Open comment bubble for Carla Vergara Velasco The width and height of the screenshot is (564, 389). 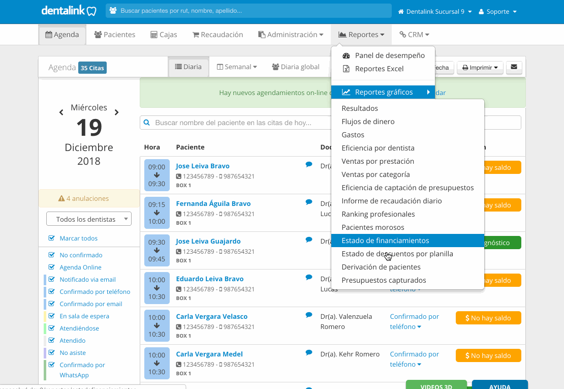click(x=308, y=315)
